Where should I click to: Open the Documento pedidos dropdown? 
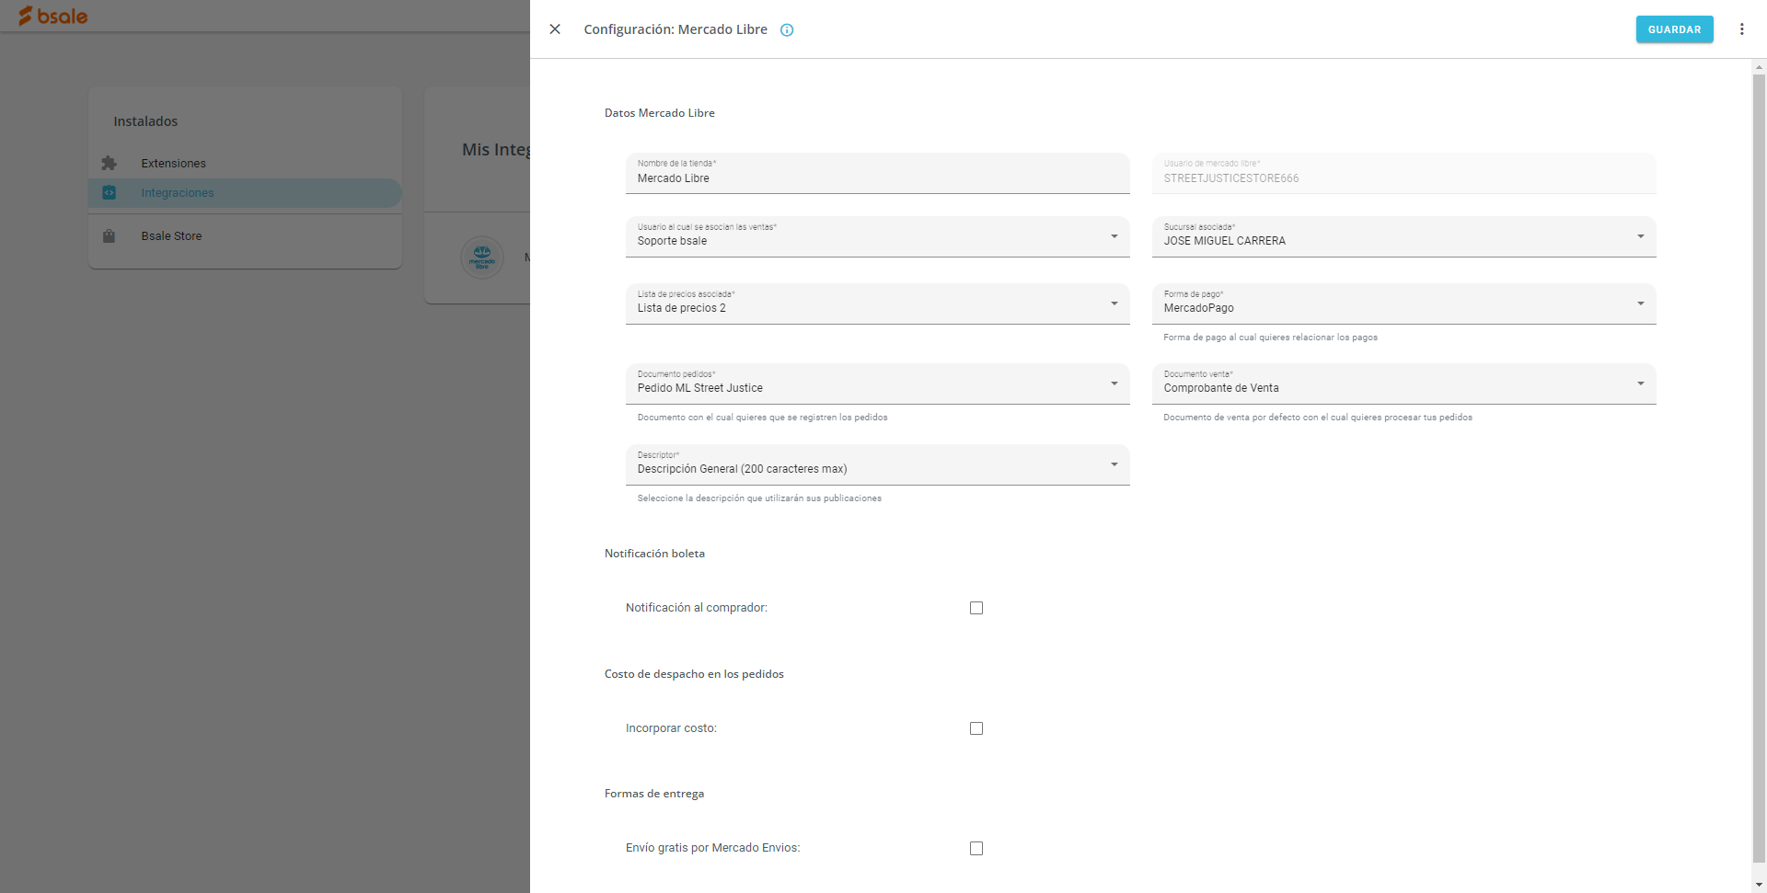tap(877, 384)
